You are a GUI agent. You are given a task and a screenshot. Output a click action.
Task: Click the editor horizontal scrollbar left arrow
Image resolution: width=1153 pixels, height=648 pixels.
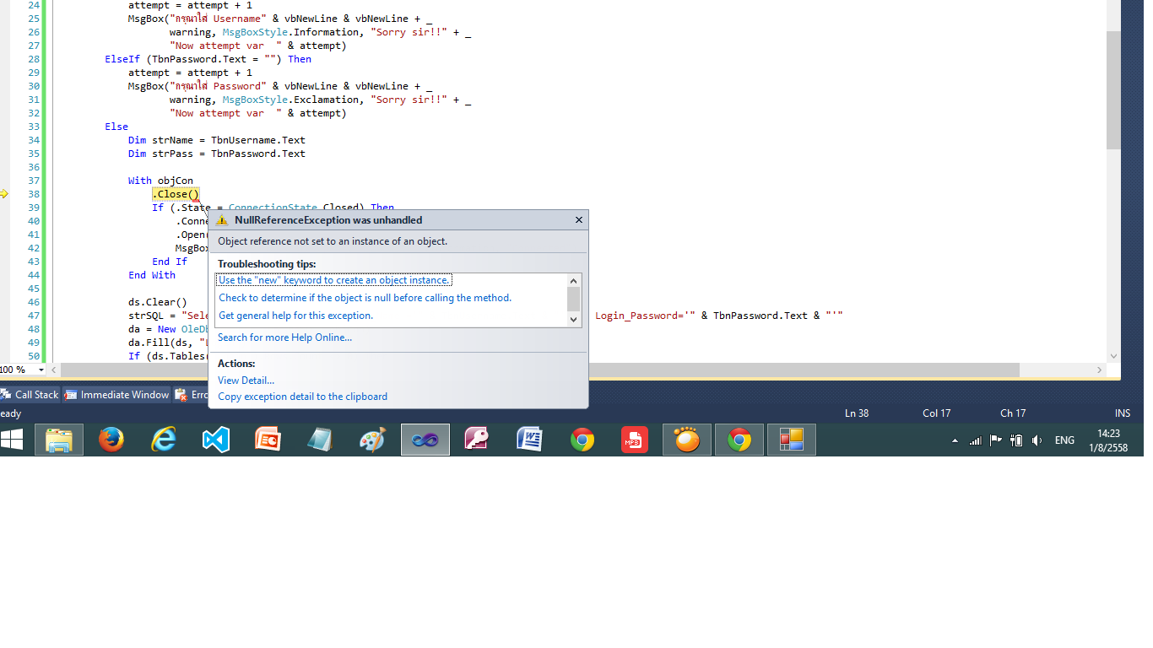tap(55, 370)
